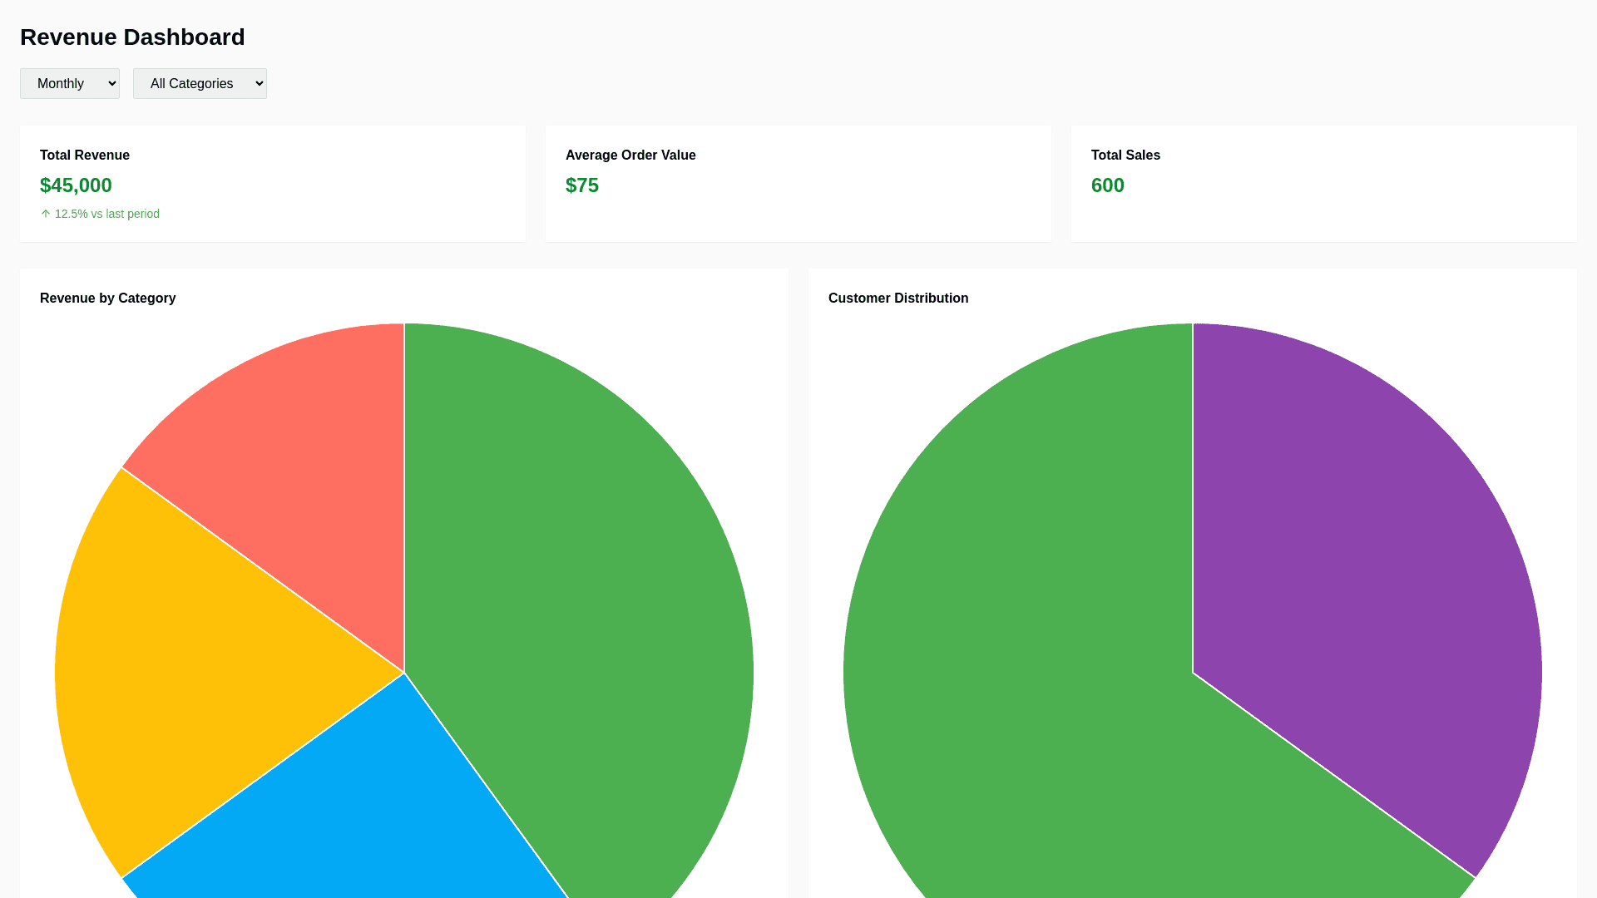This screenshot has height=898, width=1597.
Task: Click the 600 total sales number
Action: pyautogui.click(x=1107, y=185)
